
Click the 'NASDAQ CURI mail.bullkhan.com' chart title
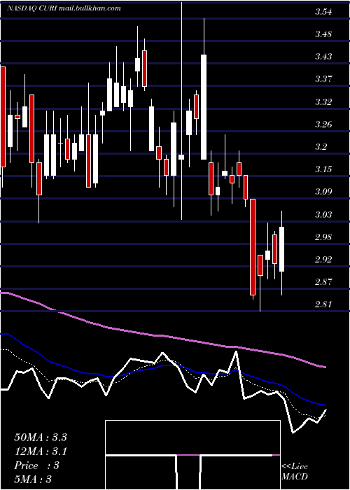click(x=64, y=8)
